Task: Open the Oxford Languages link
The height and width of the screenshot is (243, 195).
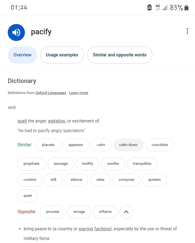Action: [51, 93]
